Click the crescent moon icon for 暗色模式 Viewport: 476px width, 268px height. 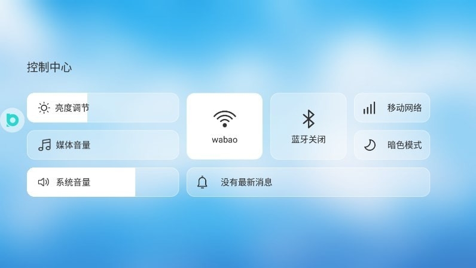[370, 145]
